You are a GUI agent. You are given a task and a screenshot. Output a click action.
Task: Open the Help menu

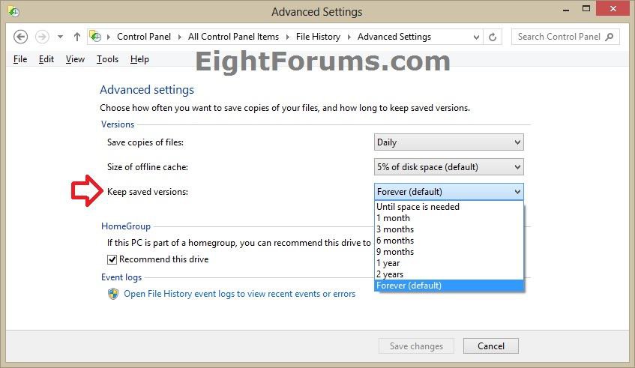[x=139, y=59]
